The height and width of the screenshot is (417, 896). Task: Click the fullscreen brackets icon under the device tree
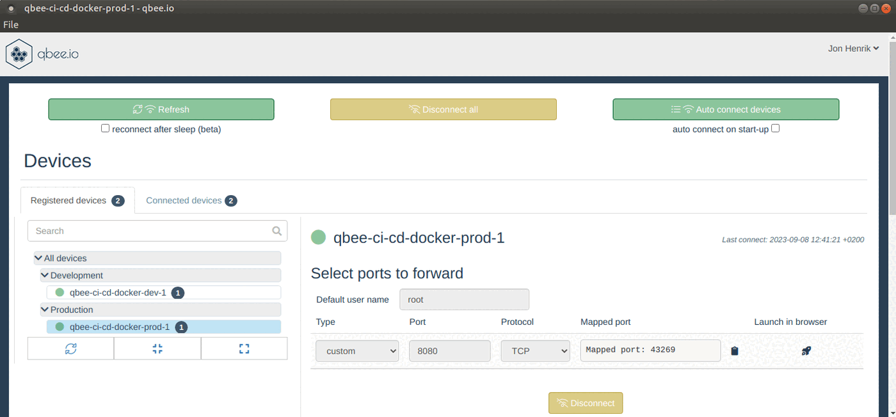pos(244,348)
